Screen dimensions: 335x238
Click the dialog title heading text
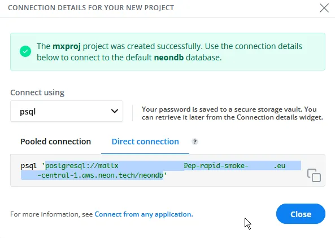91,8
